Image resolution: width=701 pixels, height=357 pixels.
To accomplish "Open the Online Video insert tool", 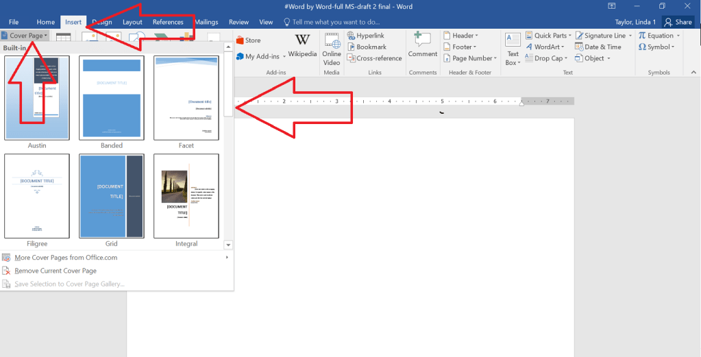I will (332, 48).
